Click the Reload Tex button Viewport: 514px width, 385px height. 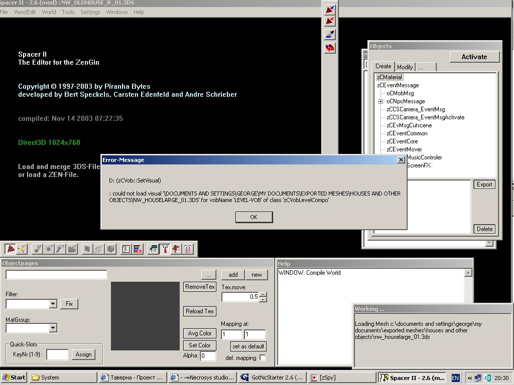click(200, 311)
